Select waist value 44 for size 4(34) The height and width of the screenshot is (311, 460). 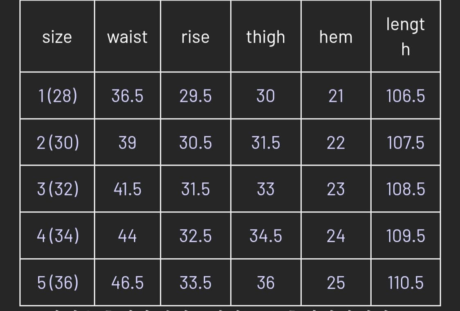(x=127, y=236)
